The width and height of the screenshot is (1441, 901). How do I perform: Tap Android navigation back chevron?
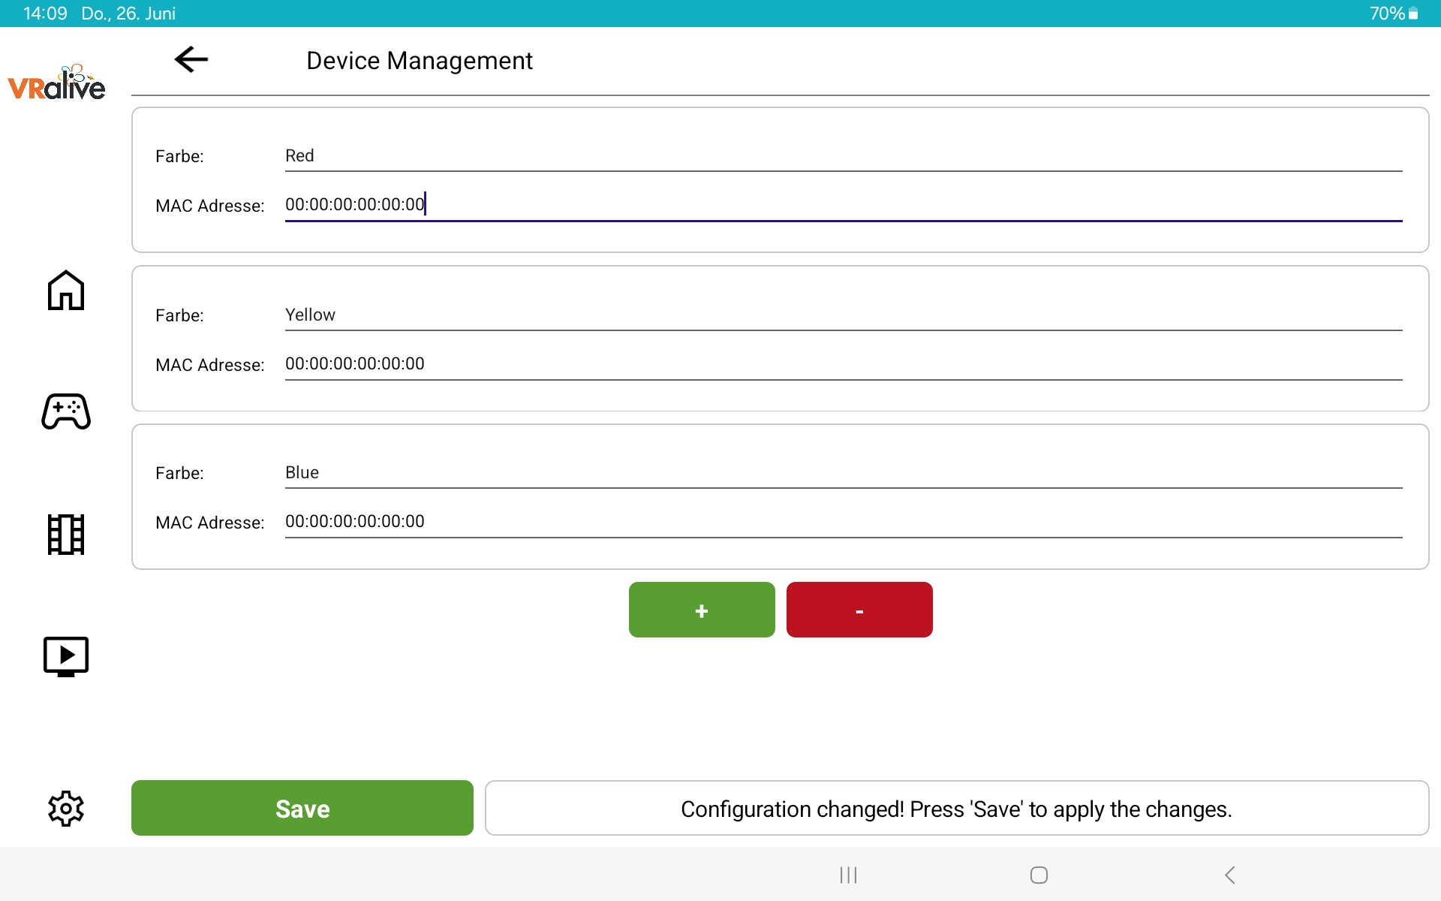click(x=1229, y=875)
